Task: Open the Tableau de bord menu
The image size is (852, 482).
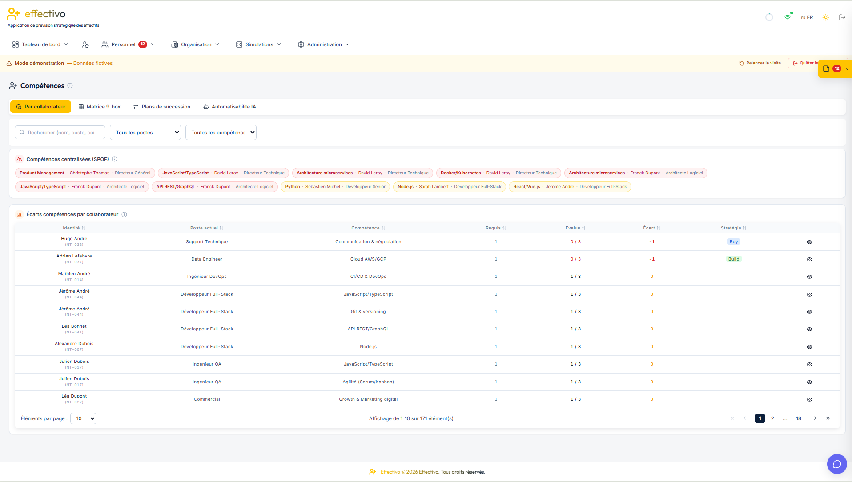Action: click(x=40, y=44)
